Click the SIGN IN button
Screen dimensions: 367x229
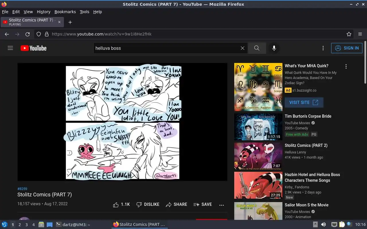click(x=347, y=48)
